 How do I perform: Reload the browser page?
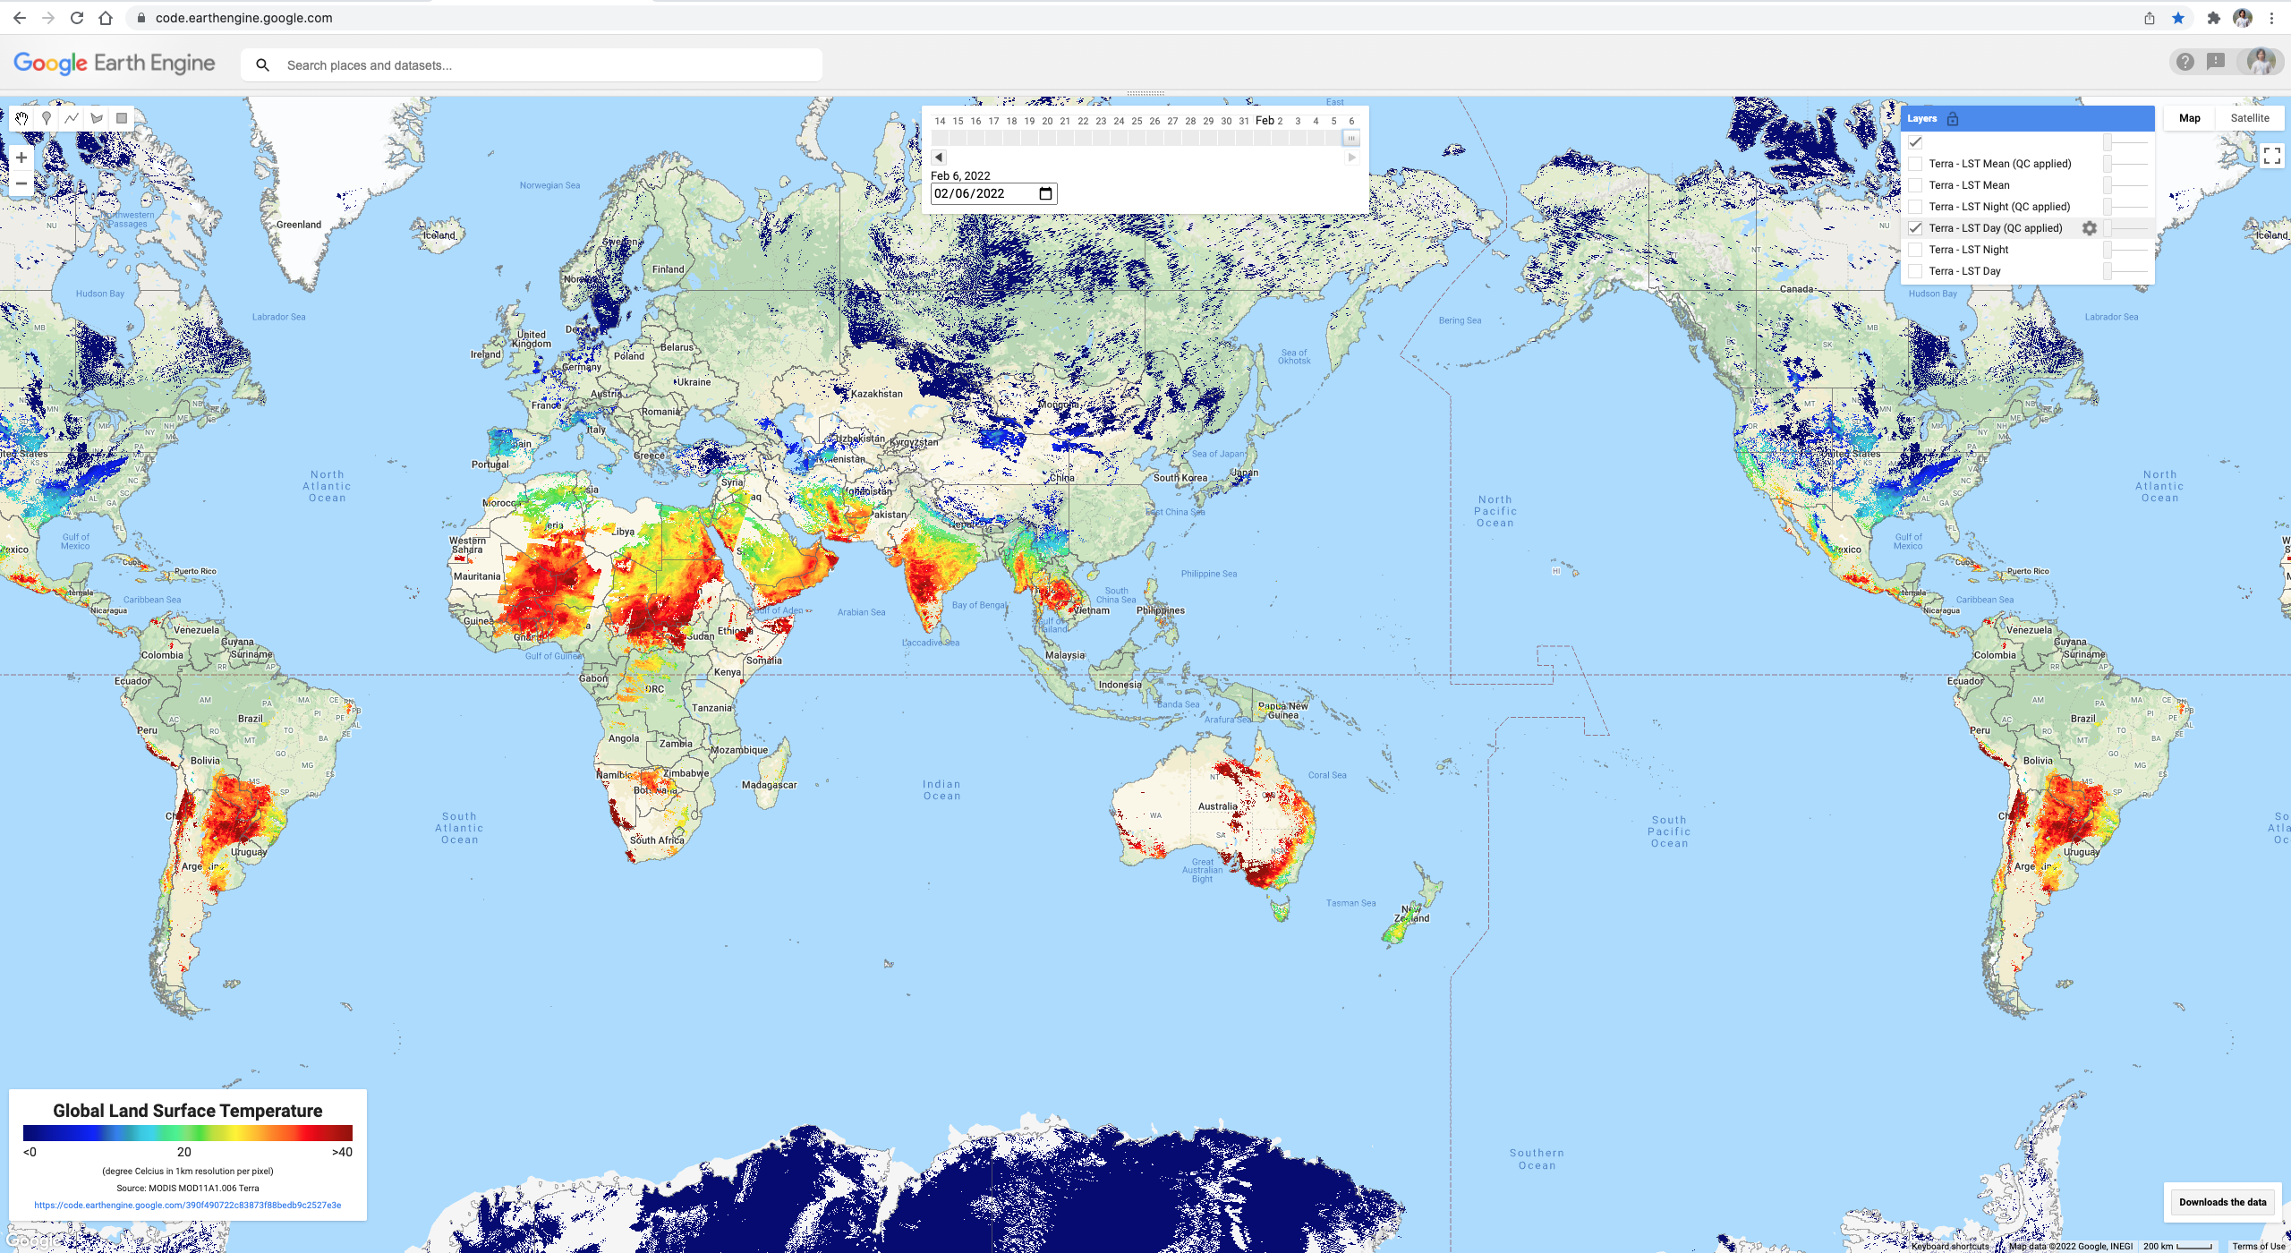tap(77, 18)
